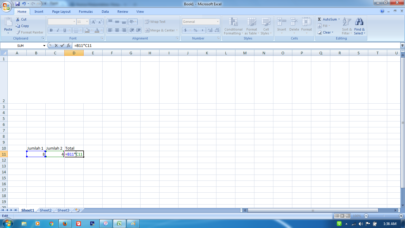Open the Formulas ribbon tab
This screenshot has height=228, width=405.
86,12
